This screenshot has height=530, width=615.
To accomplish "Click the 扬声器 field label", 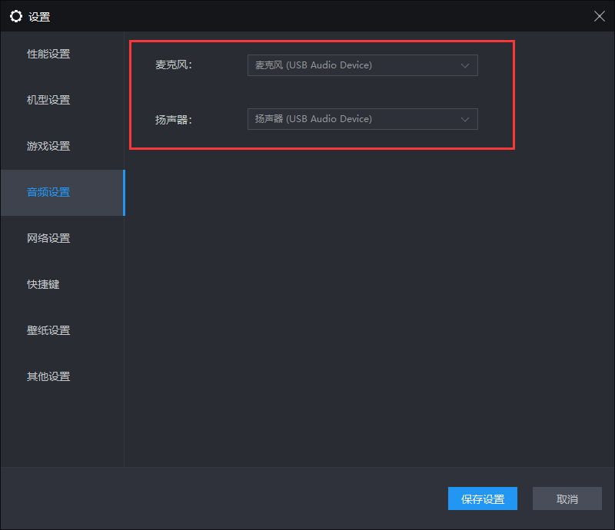I will point(173,119).
